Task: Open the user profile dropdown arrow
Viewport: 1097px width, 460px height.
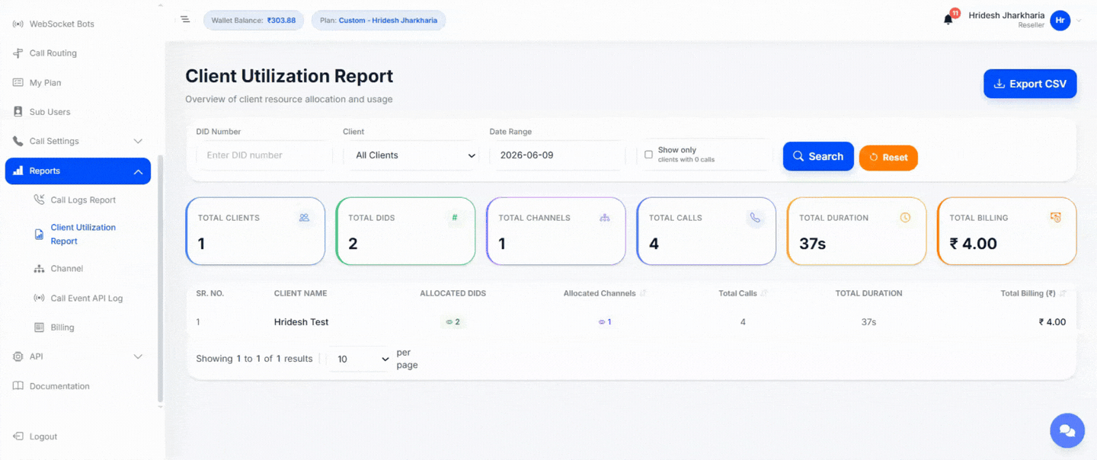Action: click(1079, 21)
